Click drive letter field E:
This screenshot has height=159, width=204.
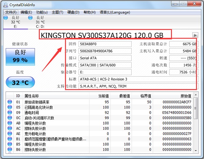click(x=105, y=72)
